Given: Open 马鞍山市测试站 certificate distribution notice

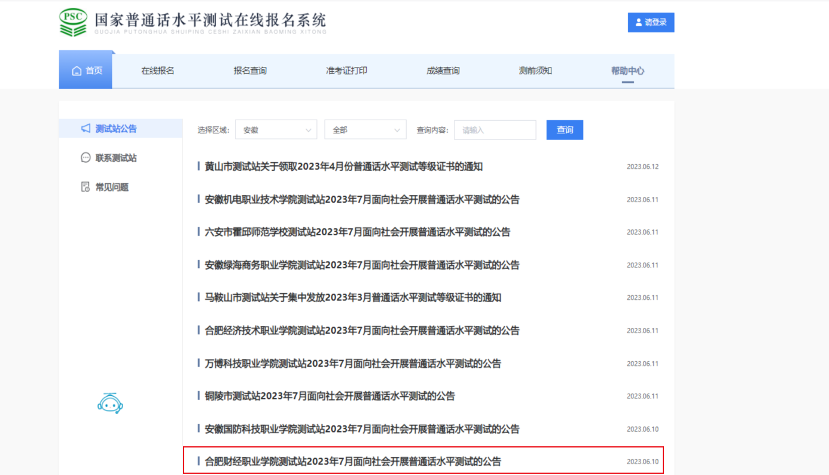Looking at the screenshot, I should [x=353, y=297].
